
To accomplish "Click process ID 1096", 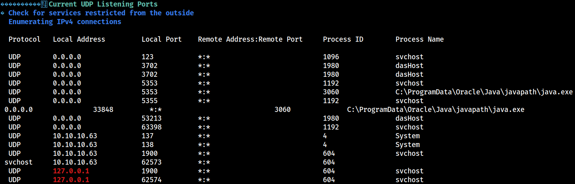I will tap(331, 57).
